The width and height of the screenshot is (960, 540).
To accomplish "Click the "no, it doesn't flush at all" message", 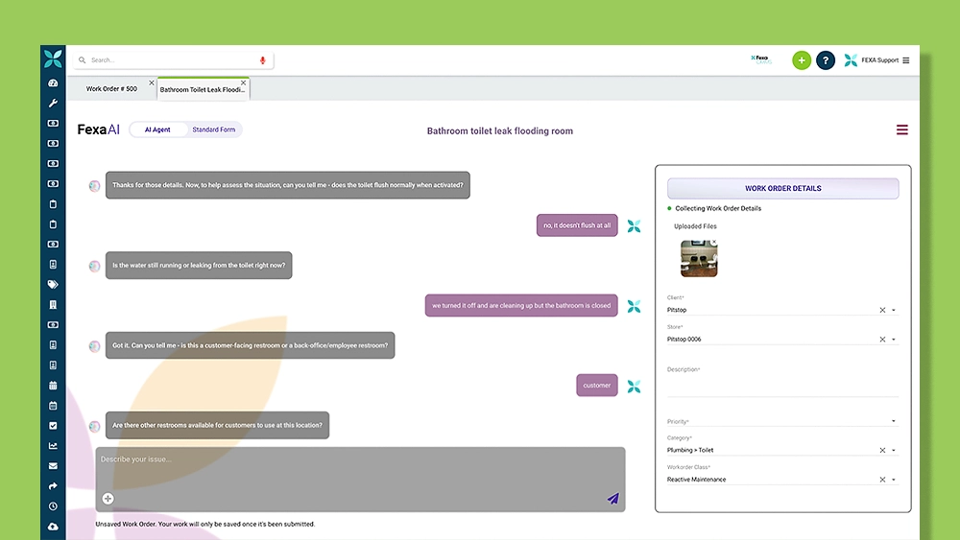I will tap(577, 225).
